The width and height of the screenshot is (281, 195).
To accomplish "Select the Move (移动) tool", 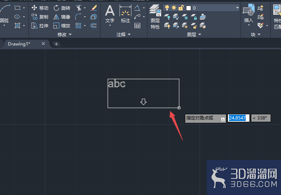I will pos(40,8).
